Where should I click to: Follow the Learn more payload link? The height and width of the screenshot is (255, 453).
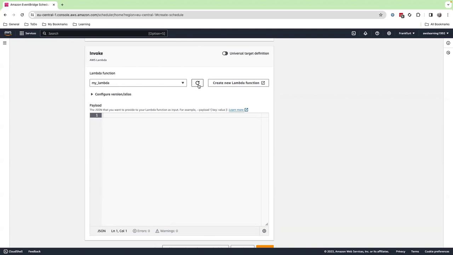(236, 110)
